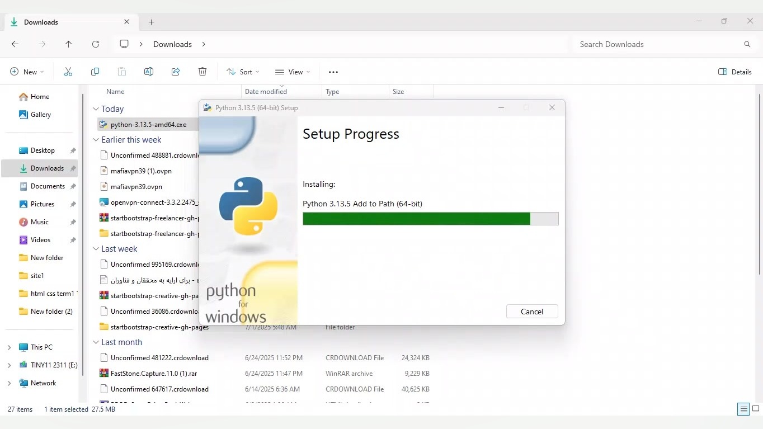
Task: Click the monitor icon in address bar
Action: click(x=124, y=44)
